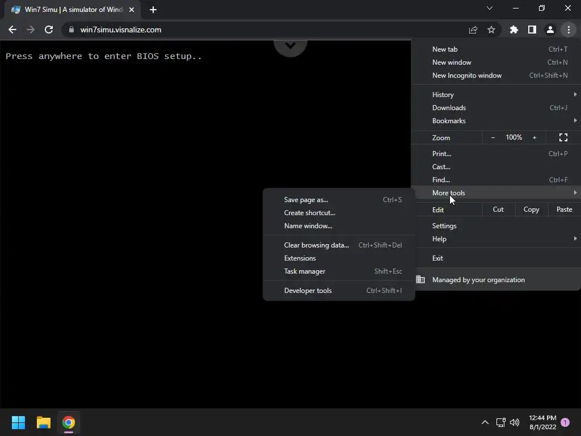Screen dimensions: 581x436
Task: Open File Explorer from taskbar
Action: click(x=43, y=422)
